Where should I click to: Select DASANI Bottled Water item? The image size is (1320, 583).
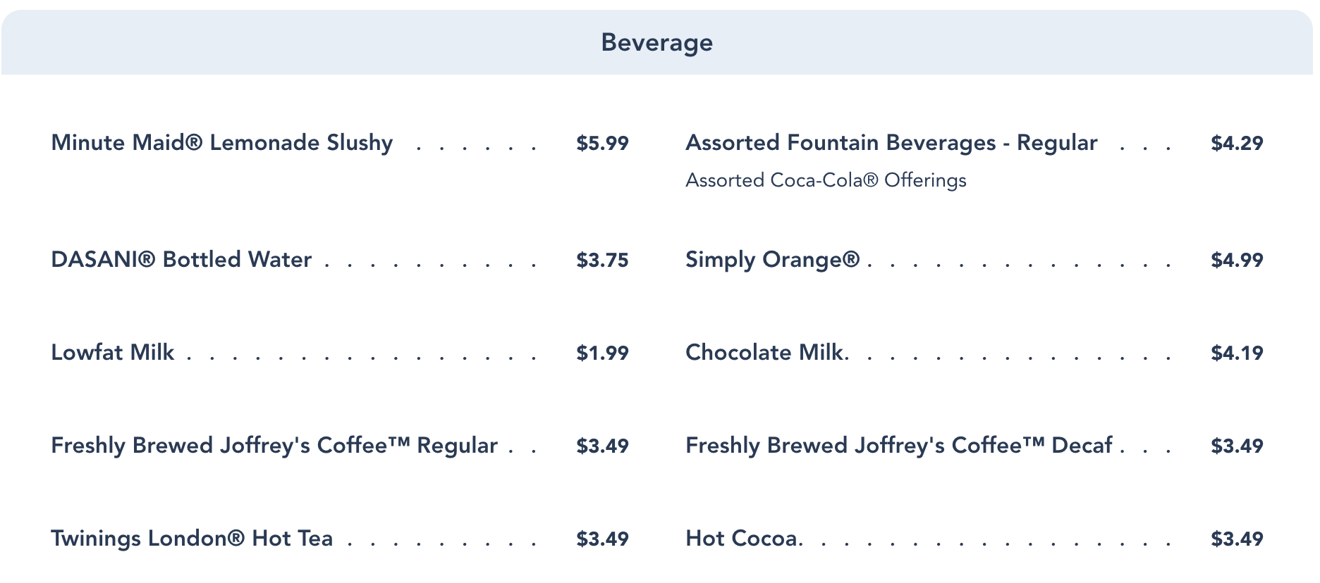[x=181, y=260]
